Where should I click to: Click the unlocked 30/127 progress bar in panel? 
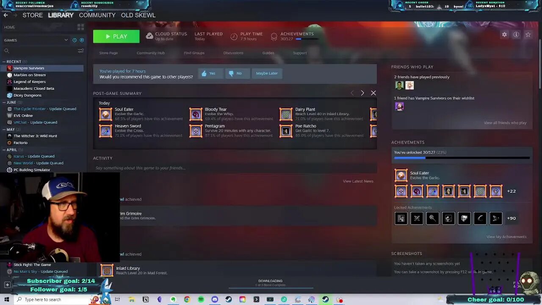(462, 158)
